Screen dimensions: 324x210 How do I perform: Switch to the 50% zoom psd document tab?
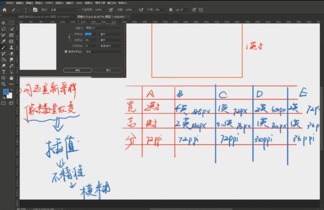pyautogui.click(x=44, y=17)
